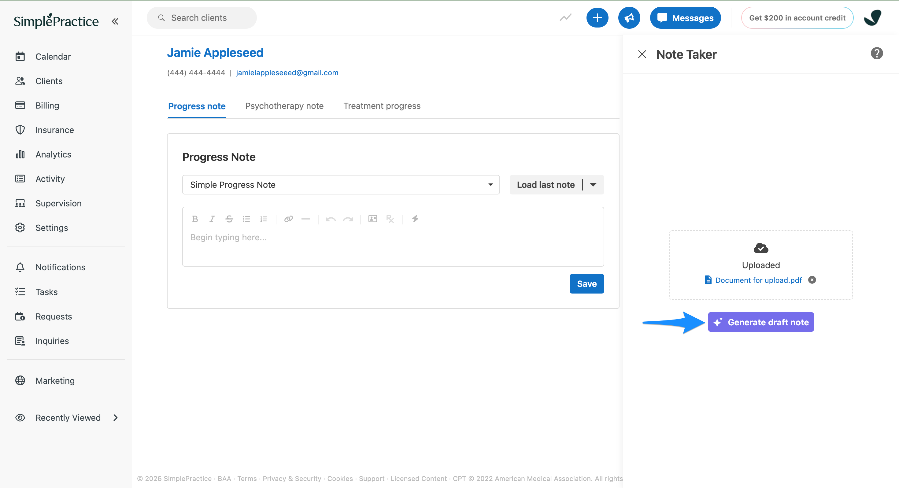
Task: Insert a hyperlink in the note
Action: (x=288, y=219)
